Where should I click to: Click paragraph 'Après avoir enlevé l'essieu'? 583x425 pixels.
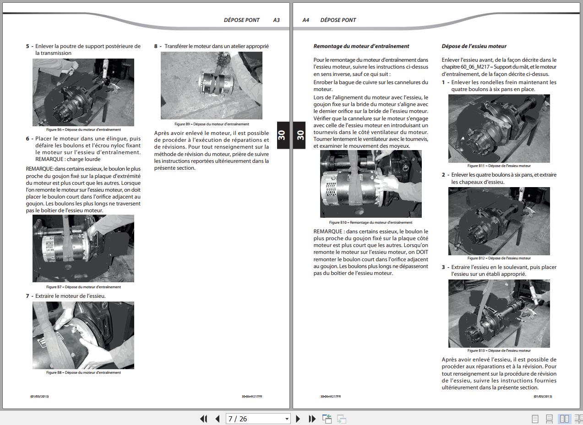pyautogui.click(x=499, y=374)
